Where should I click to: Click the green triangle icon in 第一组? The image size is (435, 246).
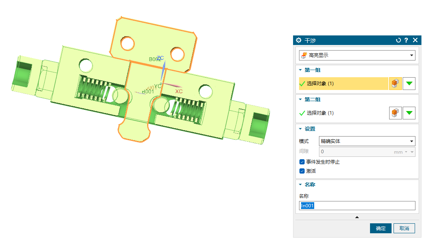(x=409, y=84)
